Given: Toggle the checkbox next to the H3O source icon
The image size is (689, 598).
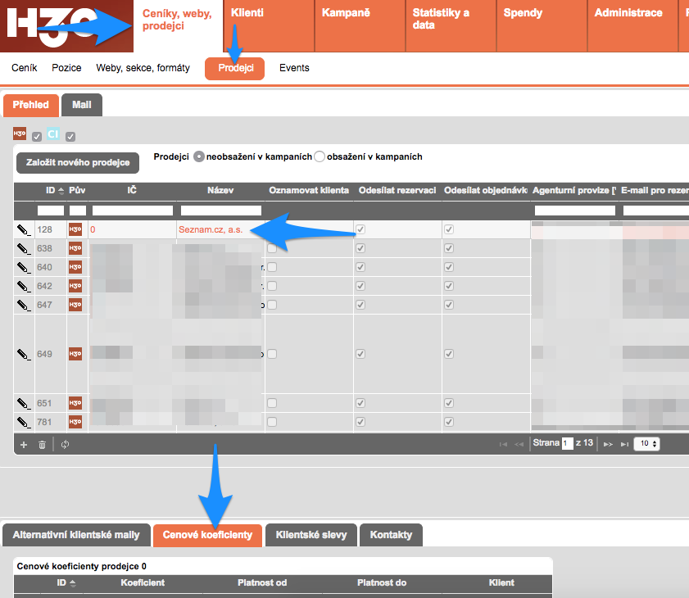Looking at the screenshot, I should [x=37, y=136].
